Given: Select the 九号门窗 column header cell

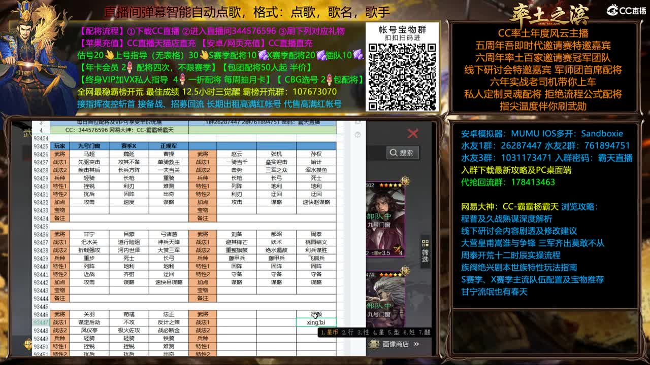Looking at the screenshot, I should (89, 146).
